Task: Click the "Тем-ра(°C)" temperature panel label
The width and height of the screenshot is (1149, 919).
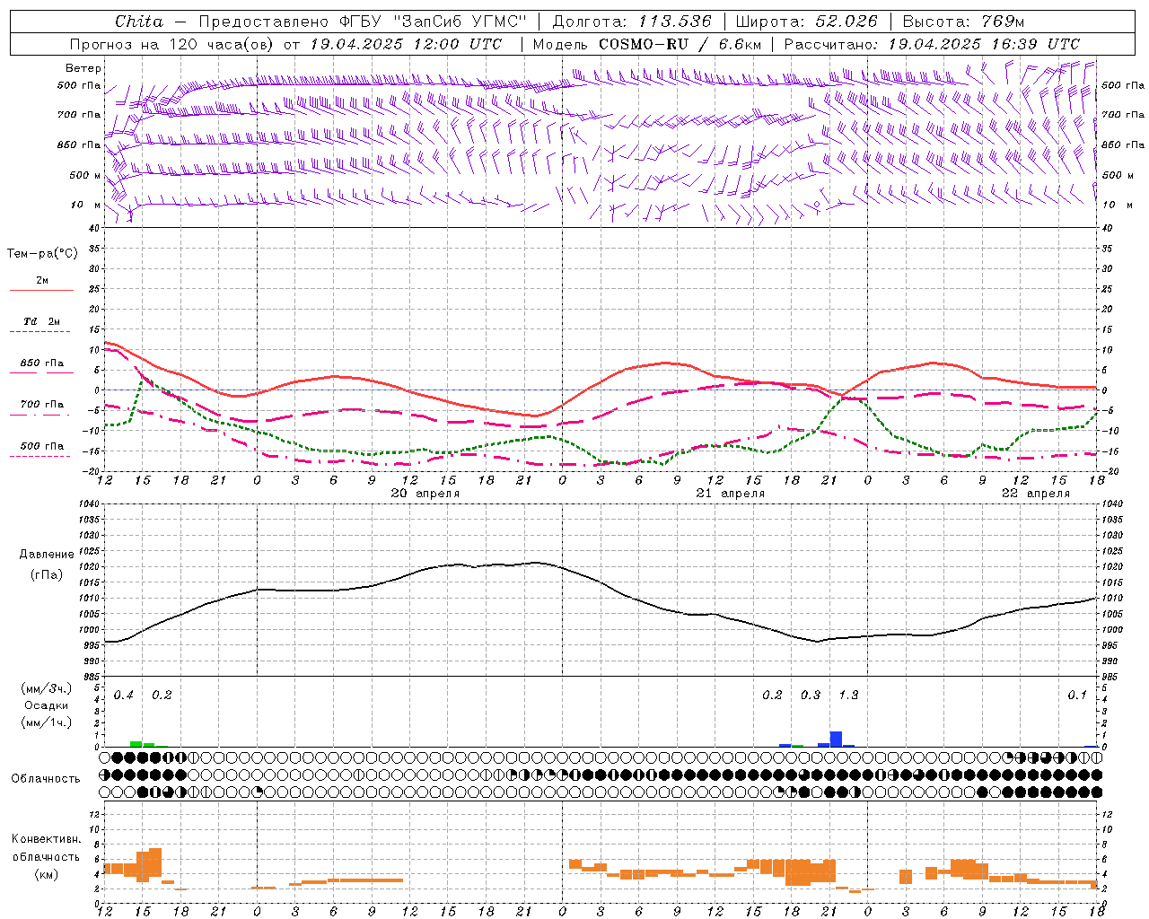Action: pyautogui.click(x=42, y=254)
